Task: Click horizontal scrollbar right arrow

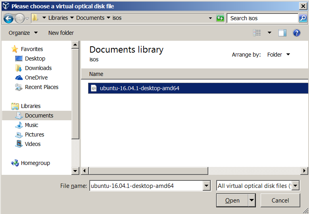Action: pos(305,171)
